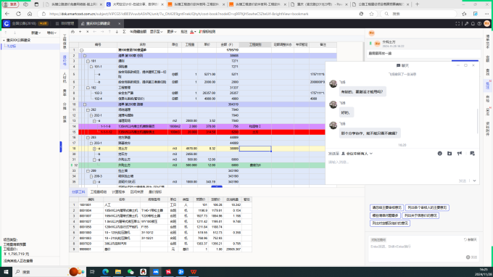Viewport: 493px width, 277px height.
Task: Click the 批注 toolbar button
Action: pyautogui.click(x=184, y=32)
